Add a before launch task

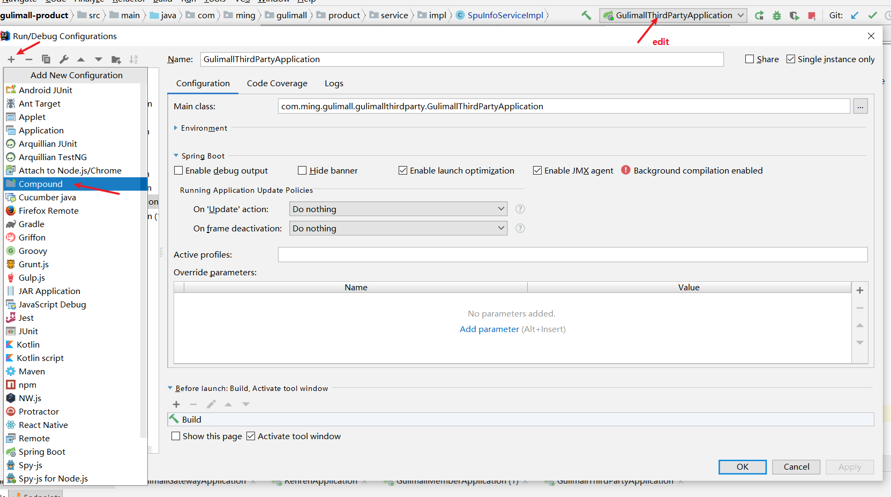pos(176,404)
